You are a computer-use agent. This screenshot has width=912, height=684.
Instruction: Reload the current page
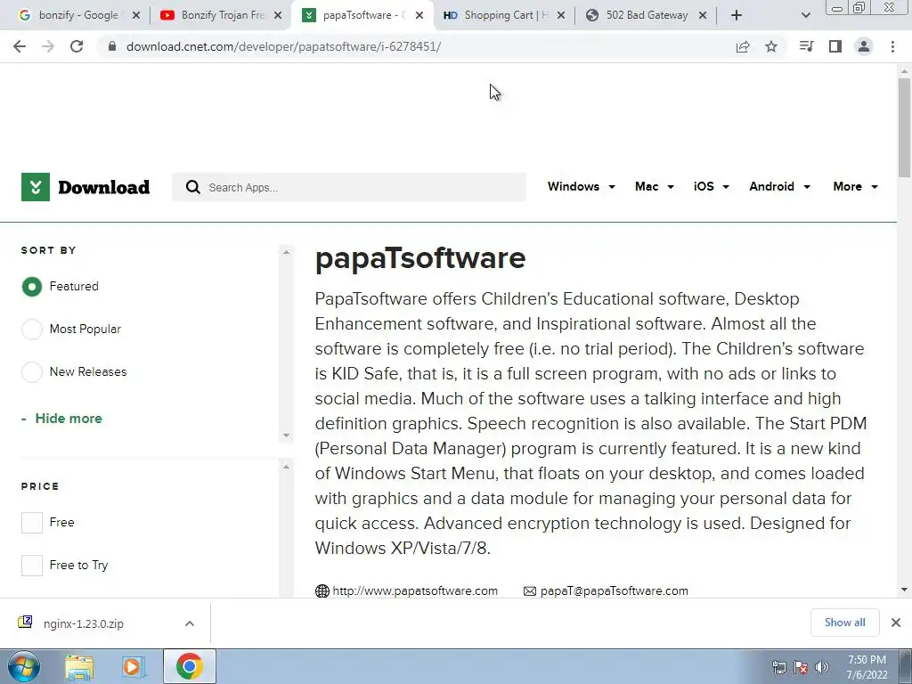point(77,46)
